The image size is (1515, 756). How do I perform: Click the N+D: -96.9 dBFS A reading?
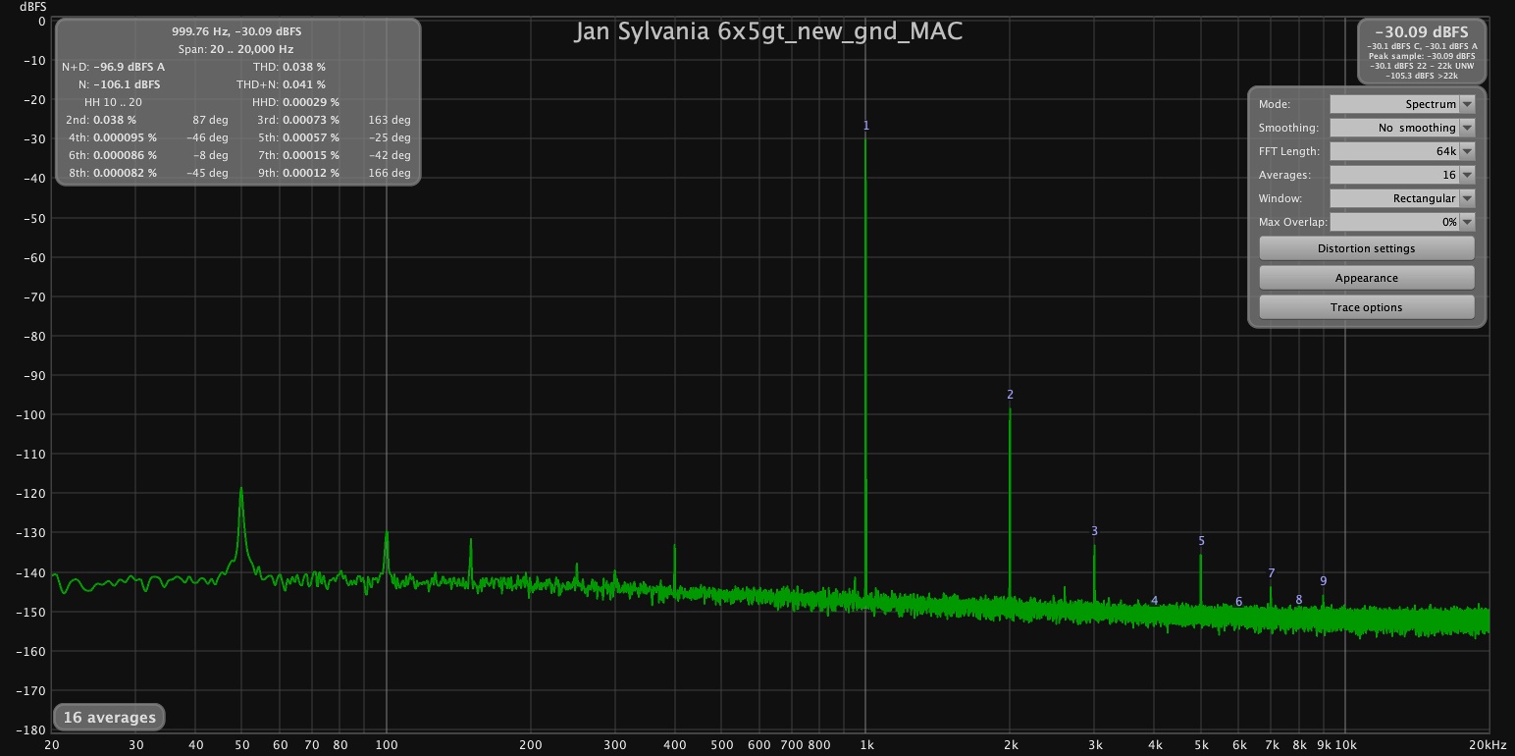113,67
